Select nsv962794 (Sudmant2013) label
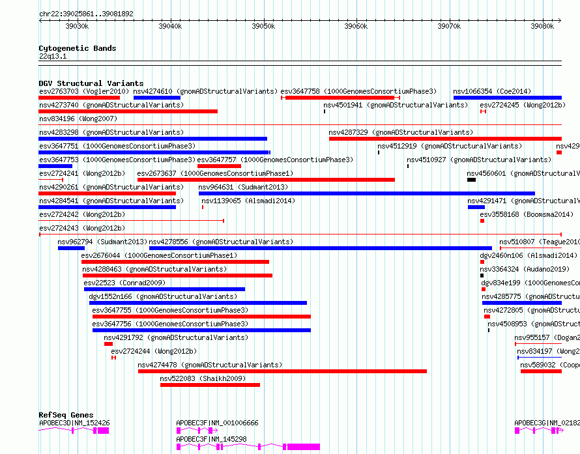This screenshot has height=454, width=580. point(102,242)
